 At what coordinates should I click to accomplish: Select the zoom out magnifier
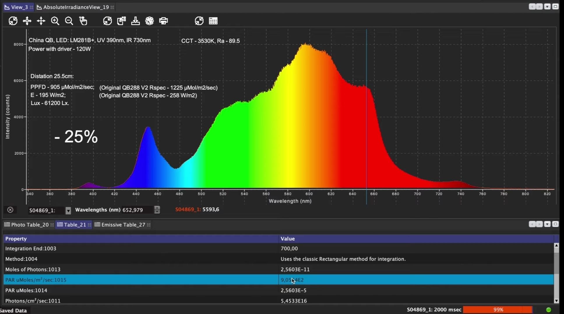[x=69, y=21]
